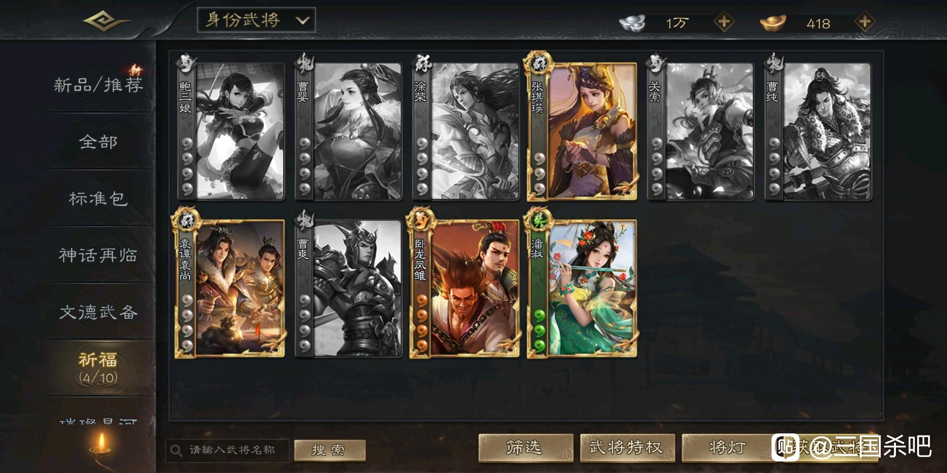947x473 pixels.
Task: Click the 将灯 button
Action: (x=728, y=447)
